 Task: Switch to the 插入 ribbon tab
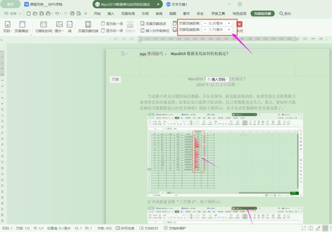111,13
